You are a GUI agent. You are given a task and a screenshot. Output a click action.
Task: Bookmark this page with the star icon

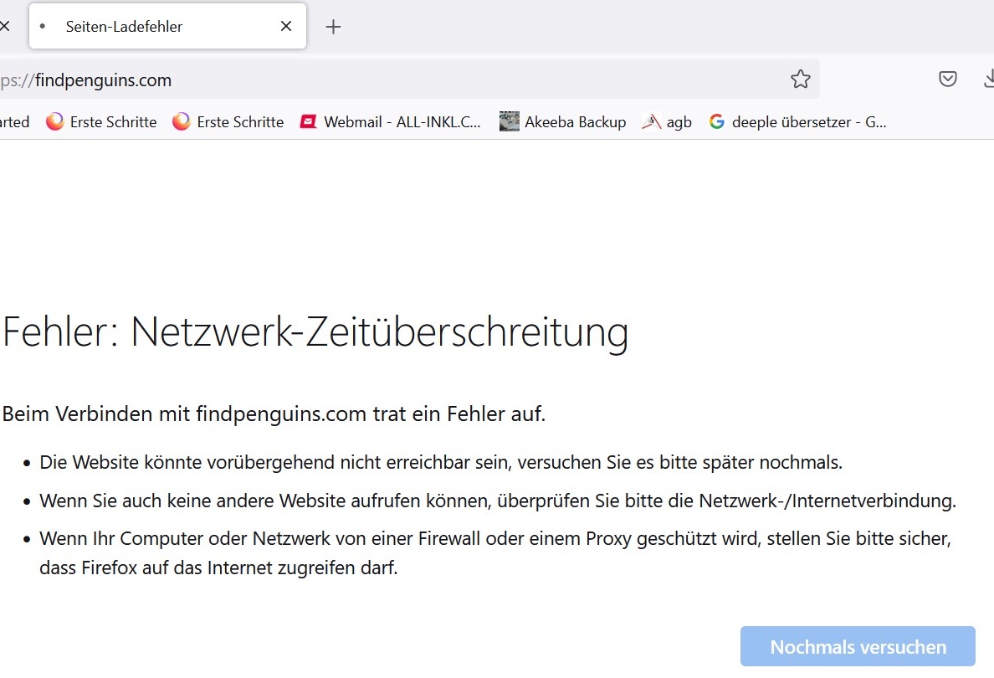[x=800, y=80]
